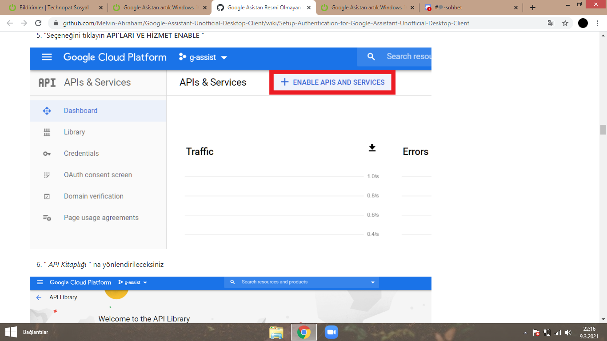Click the padlock icon in the address bar

tap(56, 23)
